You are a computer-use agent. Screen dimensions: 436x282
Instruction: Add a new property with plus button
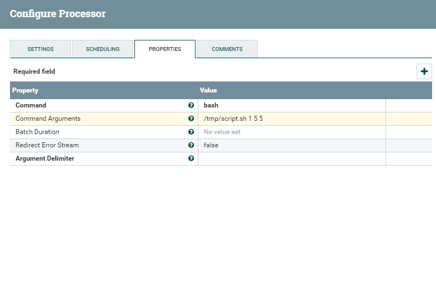[x=424, y=71]
